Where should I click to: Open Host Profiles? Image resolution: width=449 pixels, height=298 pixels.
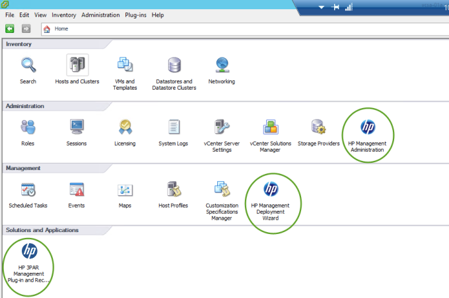174,190
